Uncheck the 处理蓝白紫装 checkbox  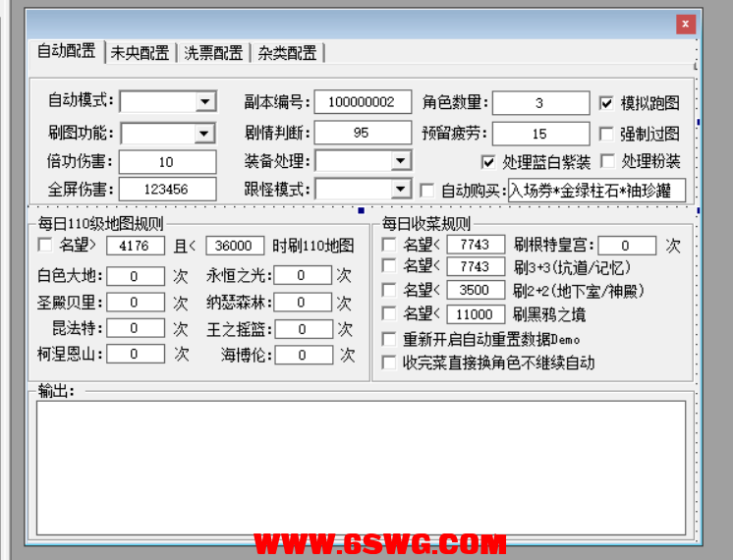tap(488, 162)
